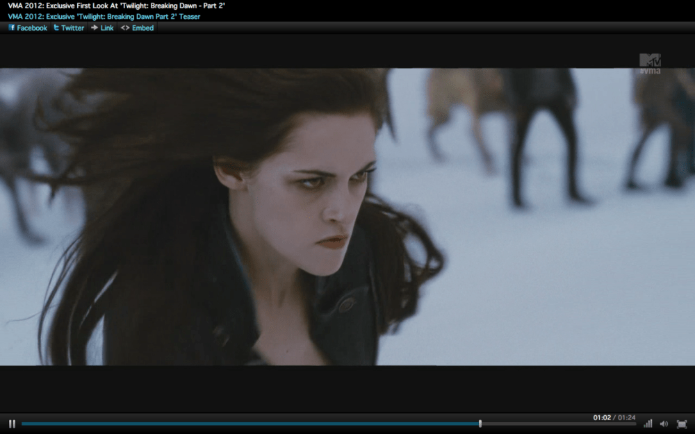The height and width of the screenshot is (434, 695).
Task: Share the video on Facebook text
Action: pyautogui.click(x=32, y=28)
